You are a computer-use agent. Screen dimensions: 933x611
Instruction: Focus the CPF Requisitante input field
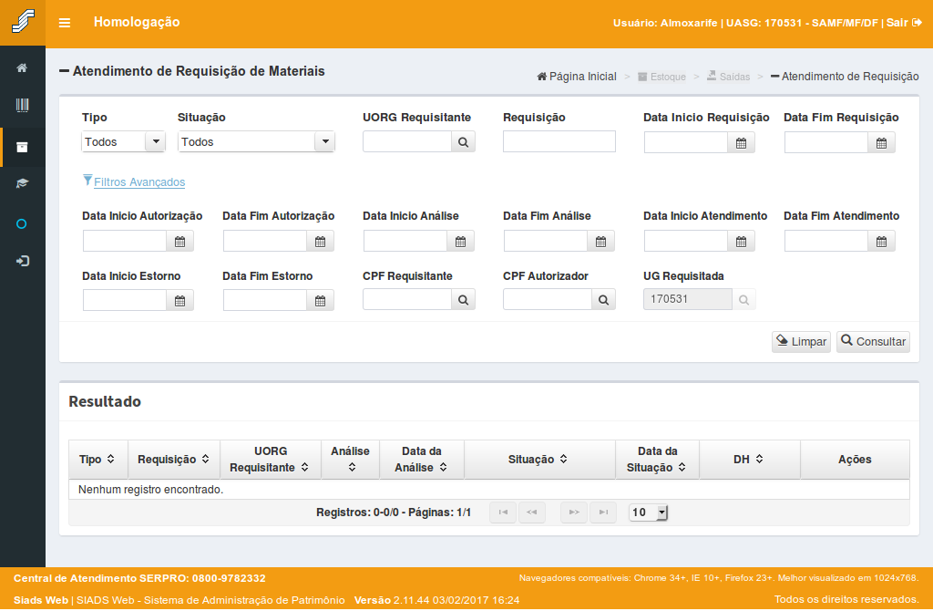(407, 299)
